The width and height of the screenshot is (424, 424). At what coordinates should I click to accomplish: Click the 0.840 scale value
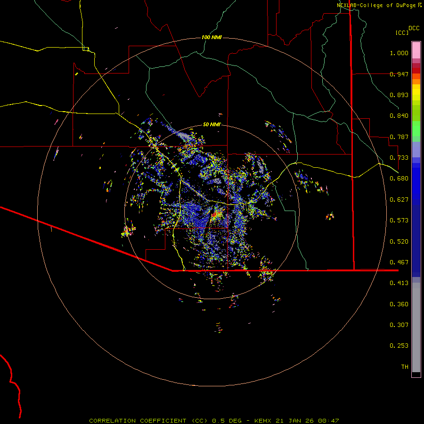click(x=399, y=116)
